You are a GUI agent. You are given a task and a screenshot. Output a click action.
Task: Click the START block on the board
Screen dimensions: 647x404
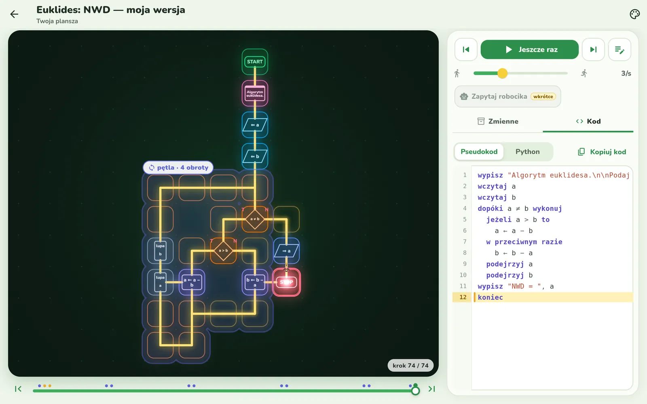click(255, 62)
